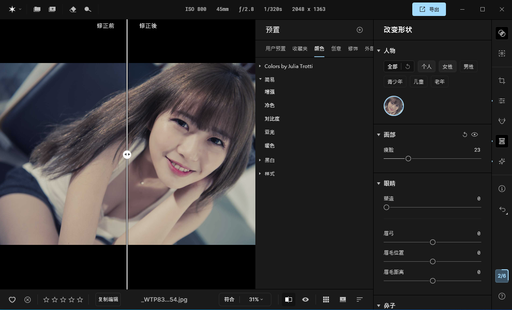The height and width of the screenshot is (310, 512).
Task: Select the 老年 people filter
Action: [x=440, y=81]
